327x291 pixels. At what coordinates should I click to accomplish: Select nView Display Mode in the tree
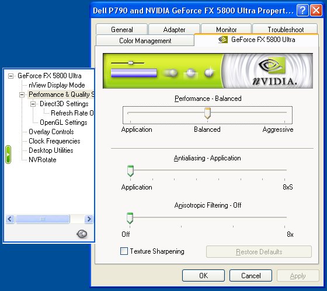coord(57,85)
